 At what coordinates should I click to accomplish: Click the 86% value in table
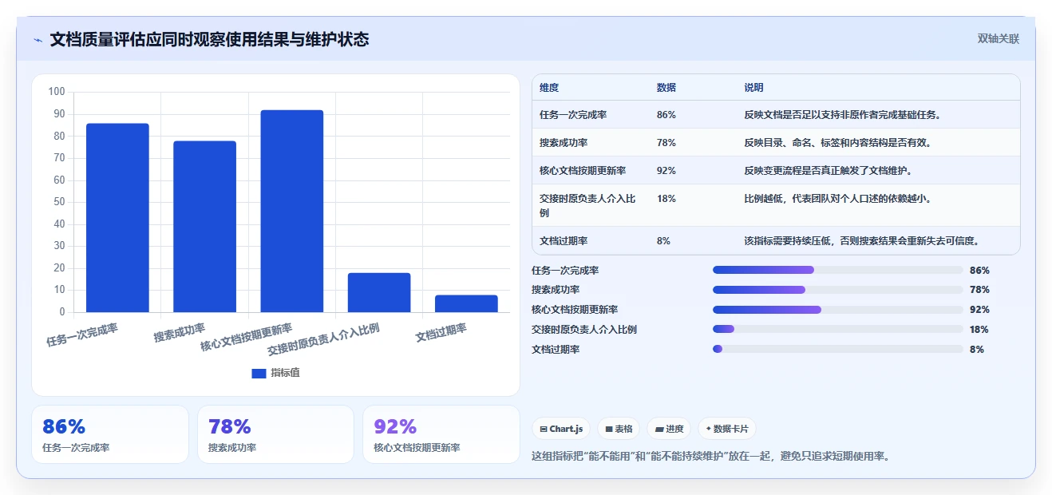[x=666, y=115]
